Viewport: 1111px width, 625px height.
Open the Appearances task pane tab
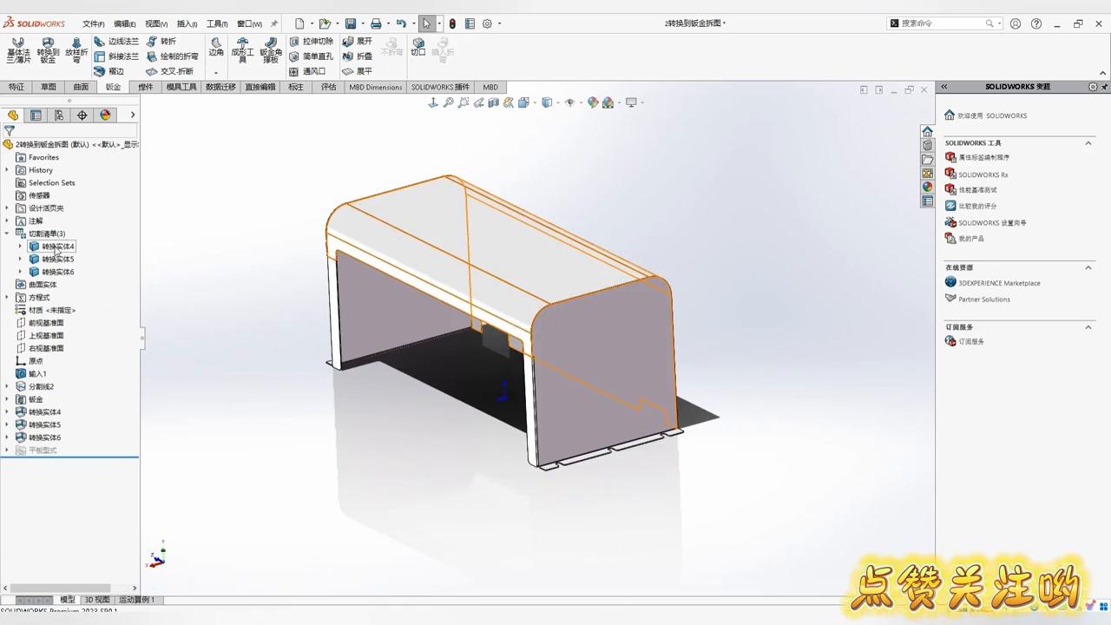pyautogui.click(x=928, y=187)
